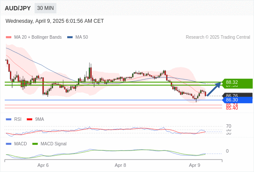Click the red 9MA legend swatch
Viewport: 254px width, 172px height.
click(x=29, y=120)
